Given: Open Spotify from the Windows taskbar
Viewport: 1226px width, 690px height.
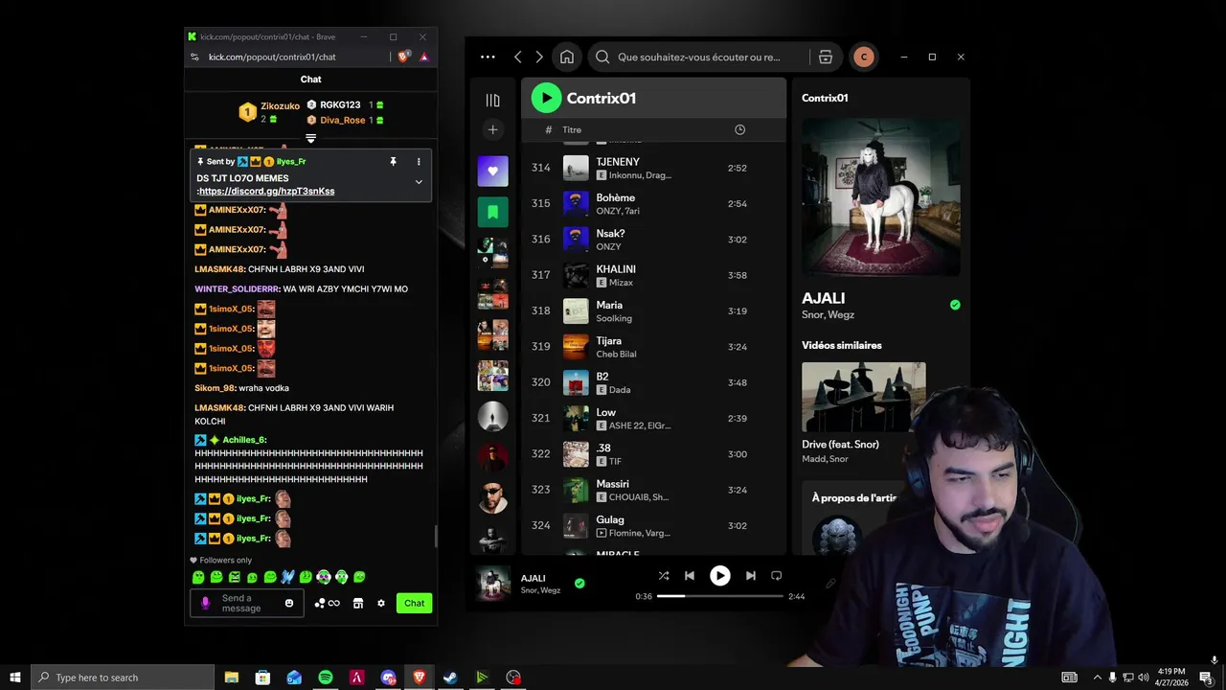Looking at the screenshot, I should (x=326, y=678).
